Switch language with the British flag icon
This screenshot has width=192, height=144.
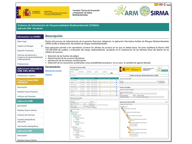[161, 5]
